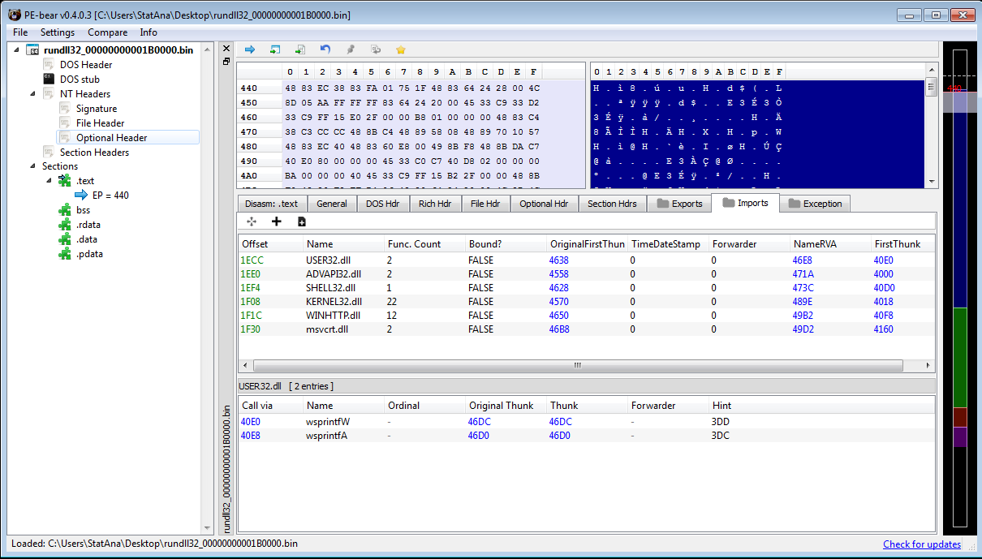982x559 pixels.
Task: Click the page-with-plus icon in Imports toolbar
Action: (301, 221)
